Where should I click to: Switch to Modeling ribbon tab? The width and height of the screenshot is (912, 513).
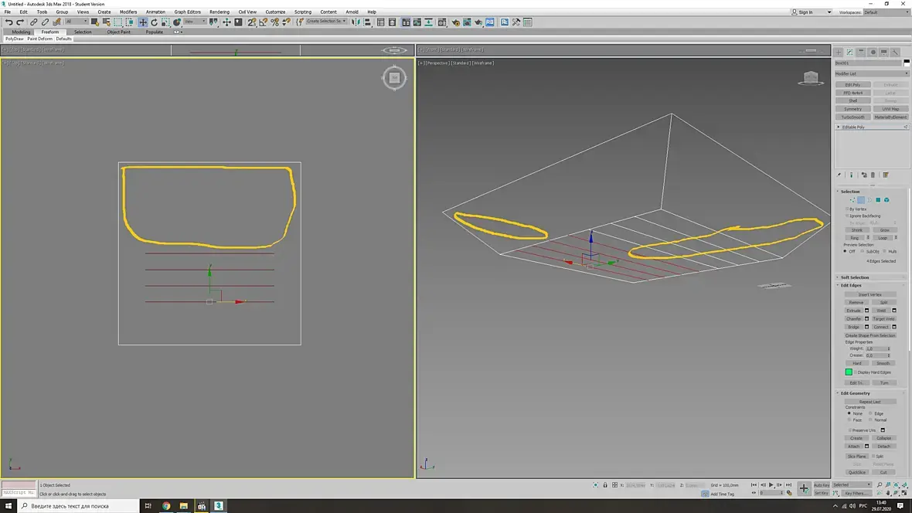[21, 32]
